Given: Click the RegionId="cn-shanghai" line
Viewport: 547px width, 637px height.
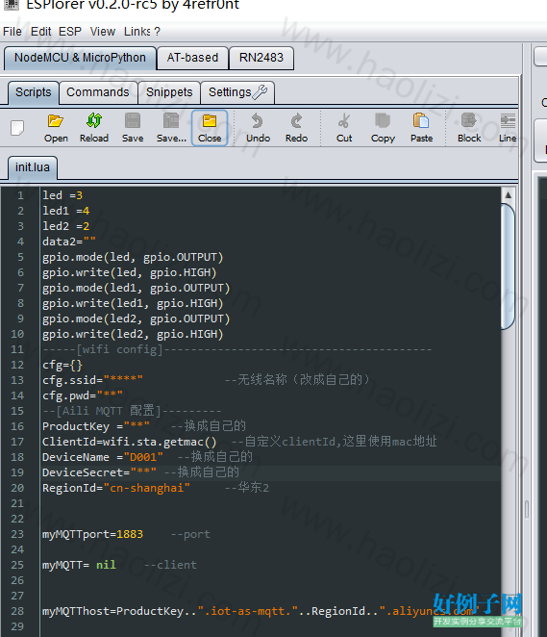Looking at the screenshot, I should [116, 488].
